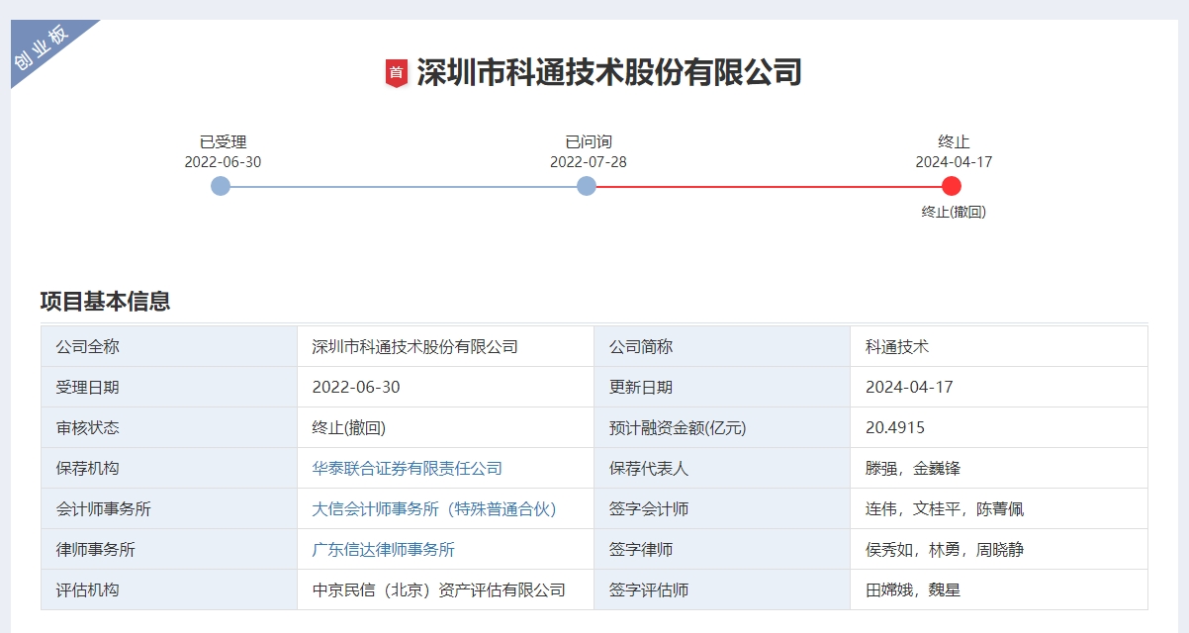Select the 已受理 timeline node circle
The height and width of the screenshot is (633, 1189).
point(221,186)
